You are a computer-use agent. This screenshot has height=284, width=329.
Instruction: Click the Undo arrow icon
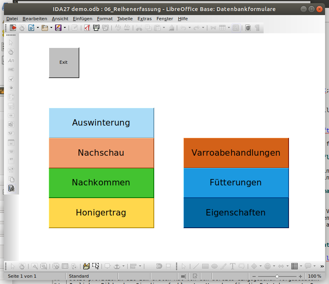tap(183, 28)
